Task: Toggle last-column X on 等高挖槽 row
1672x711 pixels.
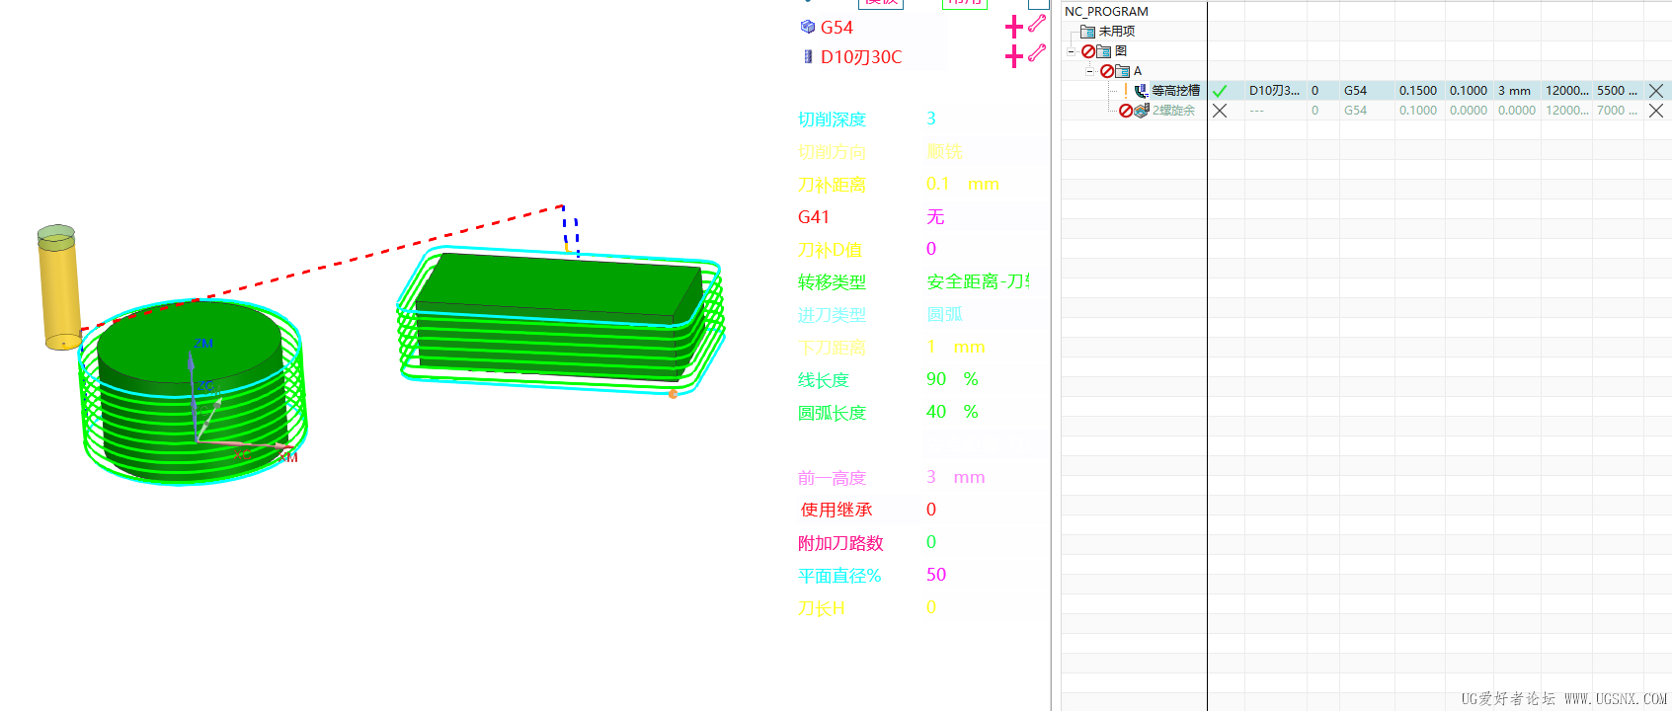Action: click(1656, 91)
